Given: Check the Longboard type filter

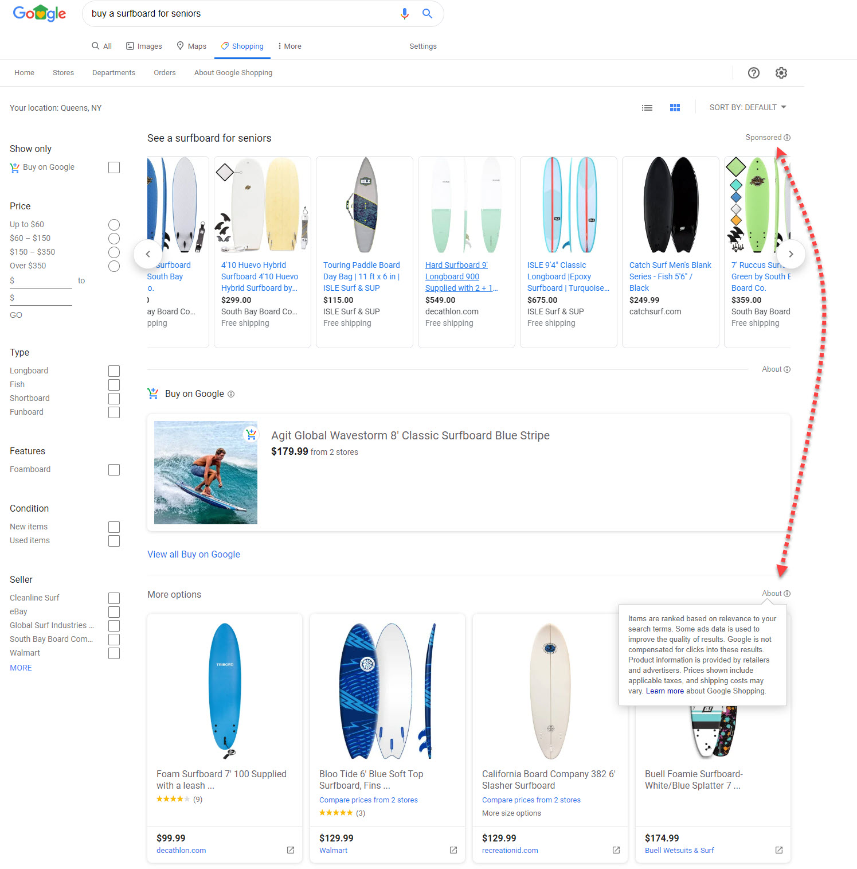Looking at the screenshot, I should [114, 371].
